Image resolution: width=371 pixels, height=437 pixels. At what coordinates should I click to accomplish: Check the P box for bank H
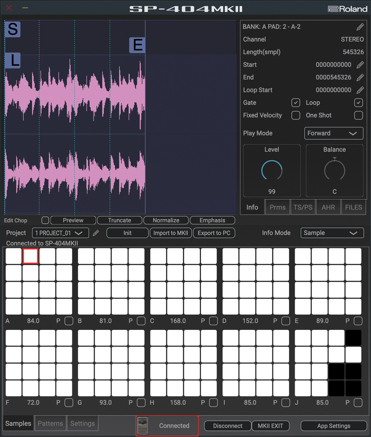coord(213,402)
